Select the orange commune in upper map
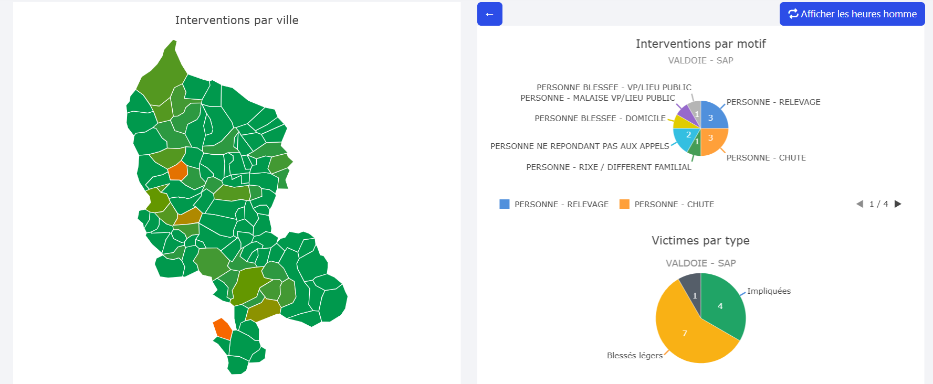 (x=177, y=171)
